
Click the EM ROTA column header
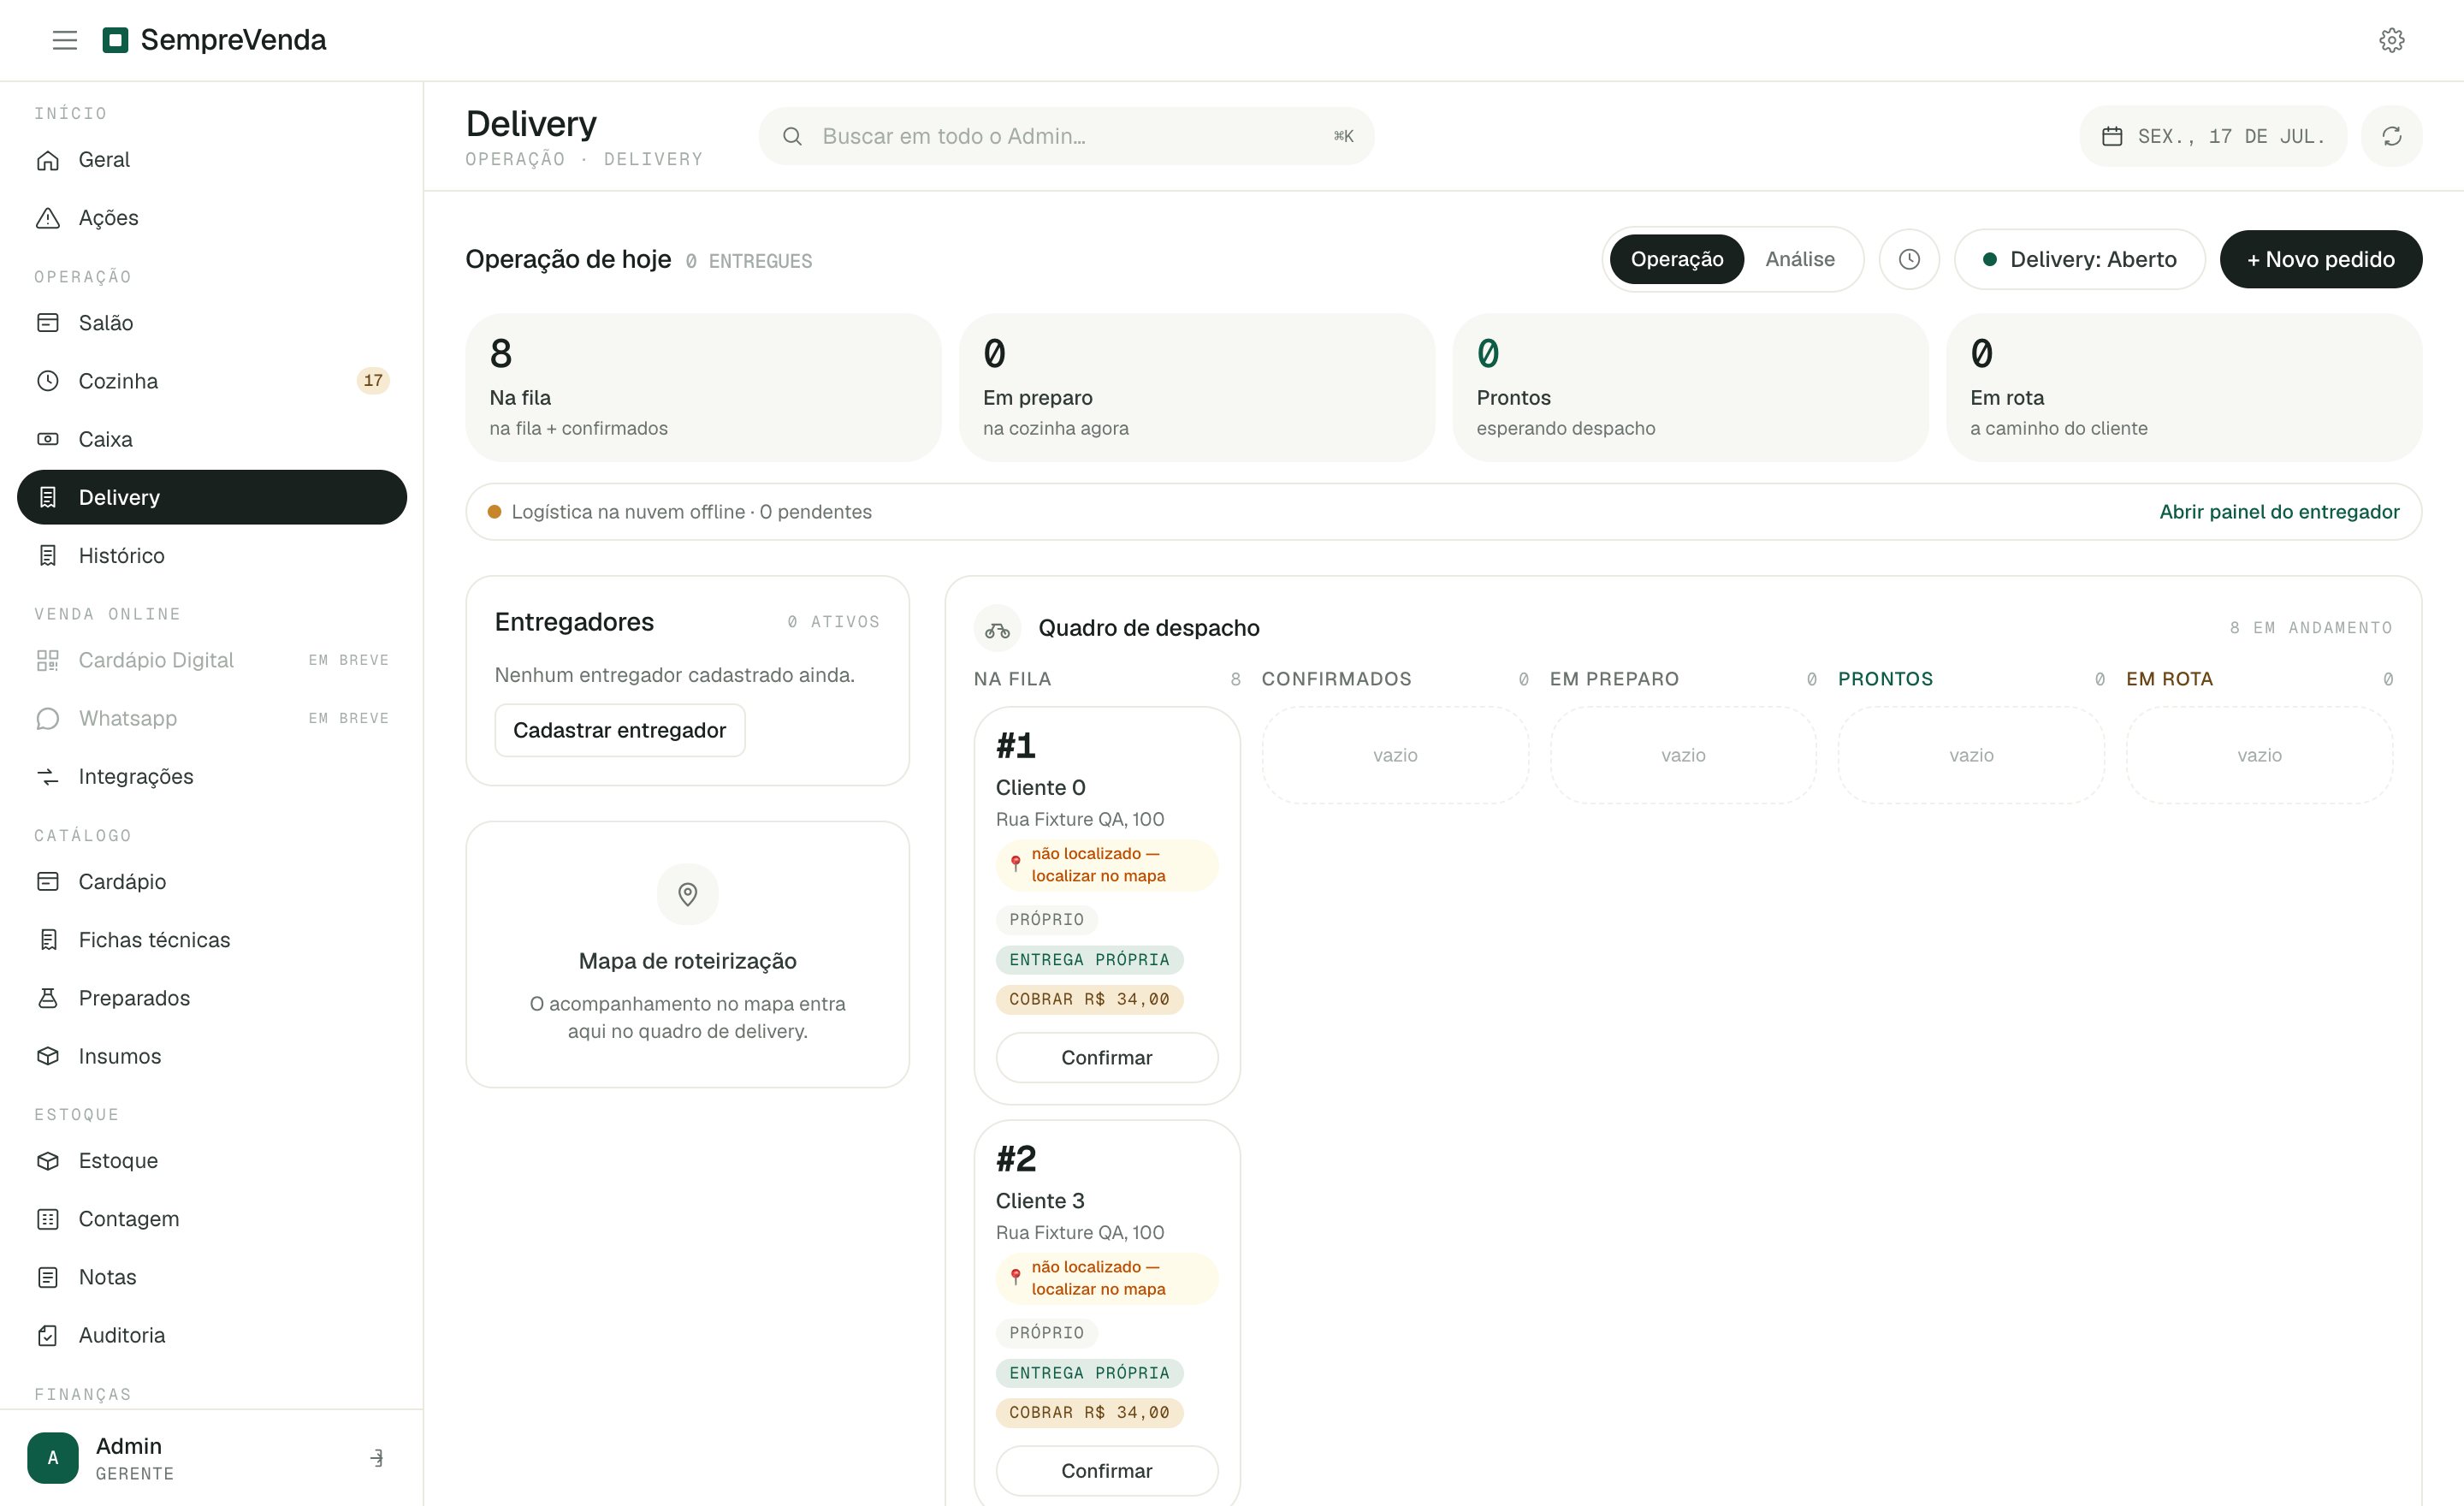(2169, 679)
